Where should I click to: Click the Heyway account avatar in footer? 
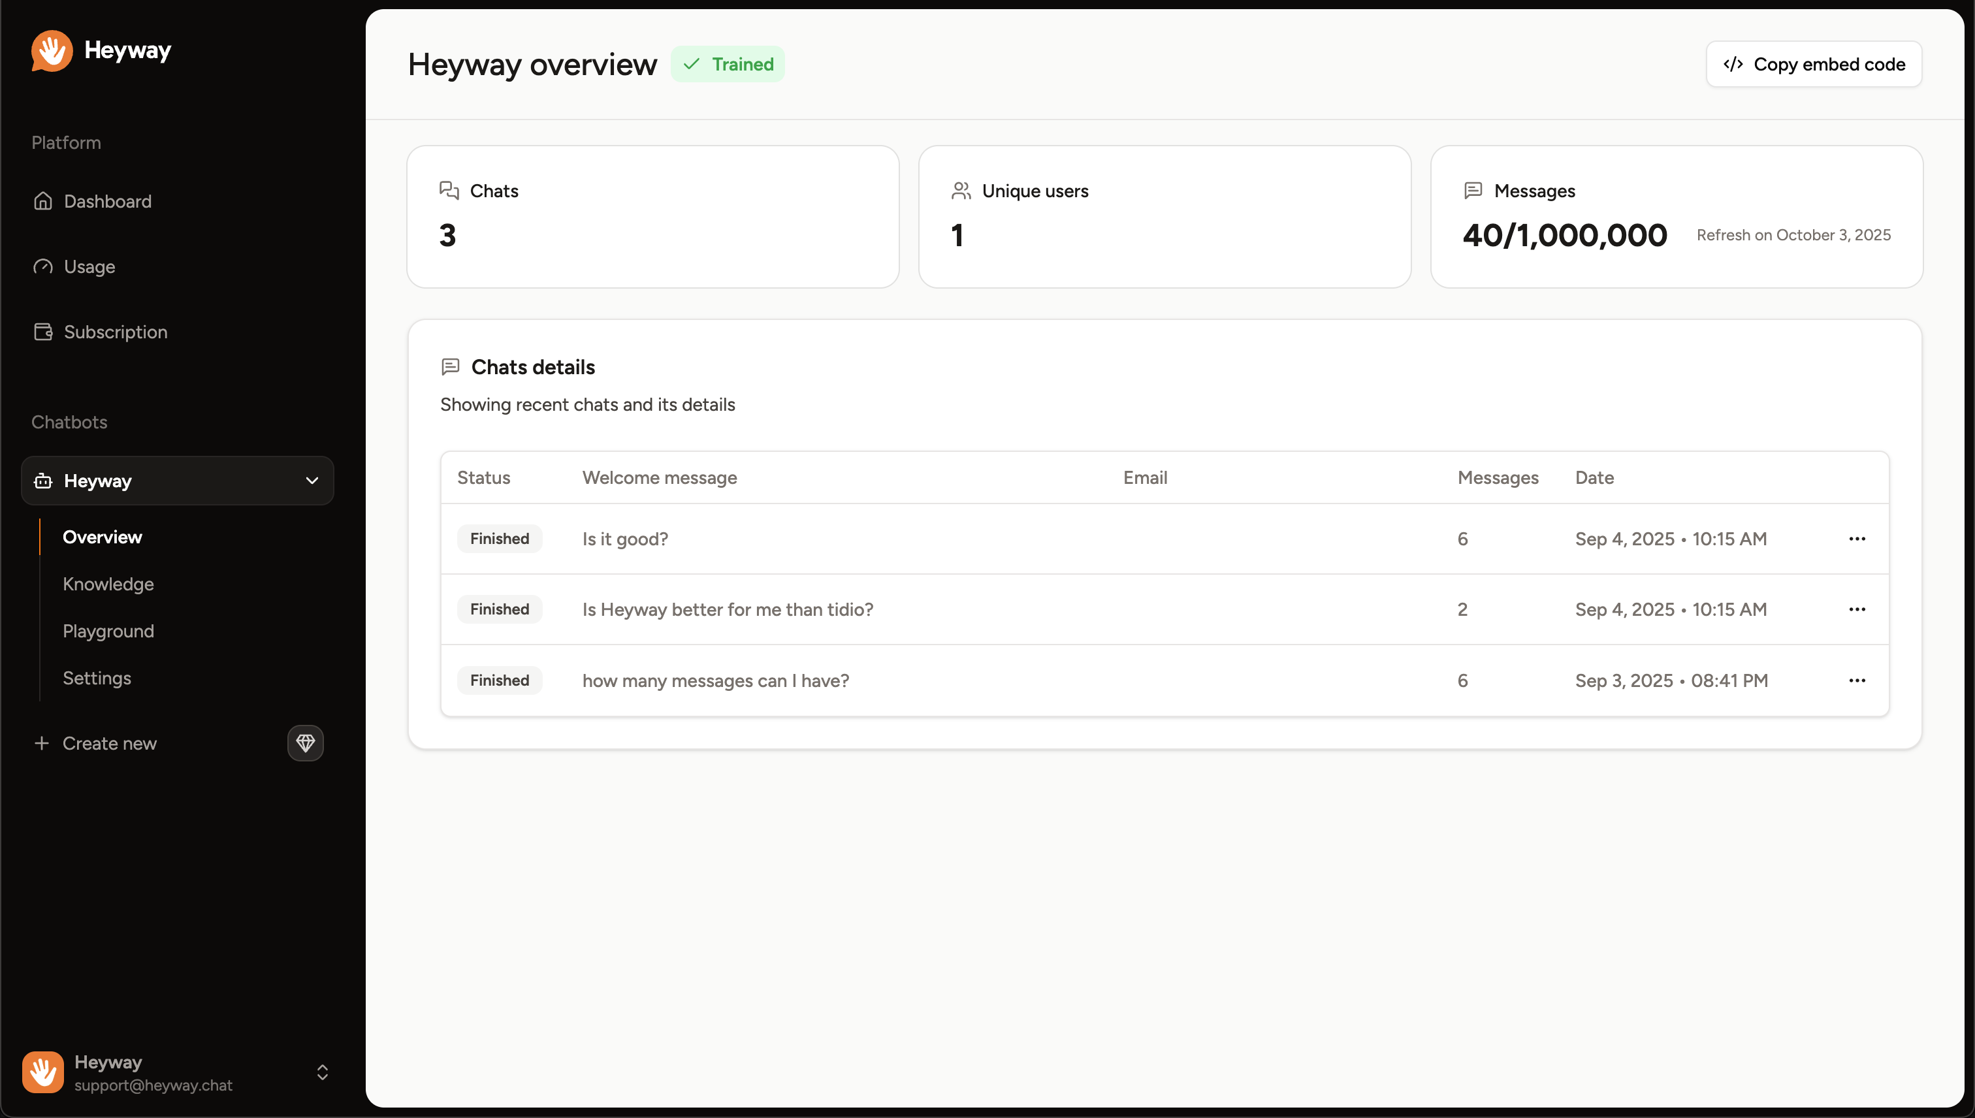coord(43,1072)
